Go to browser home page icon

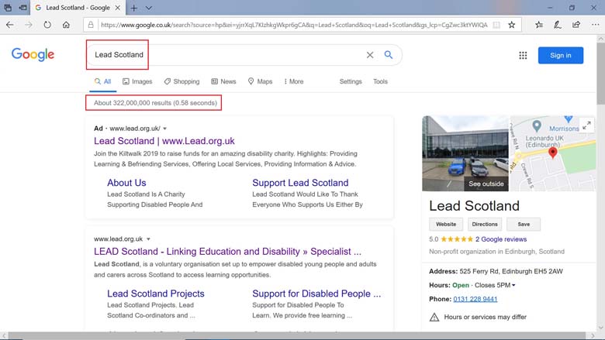67,25
